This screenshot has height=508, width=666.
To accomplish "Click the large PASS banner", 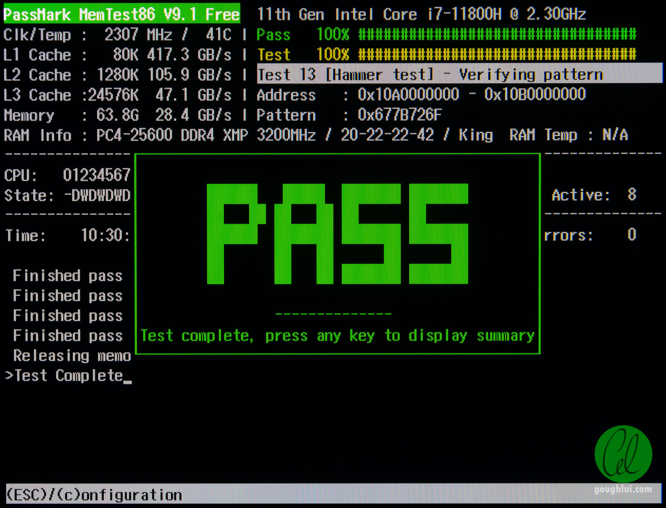I will pos(337,234).
